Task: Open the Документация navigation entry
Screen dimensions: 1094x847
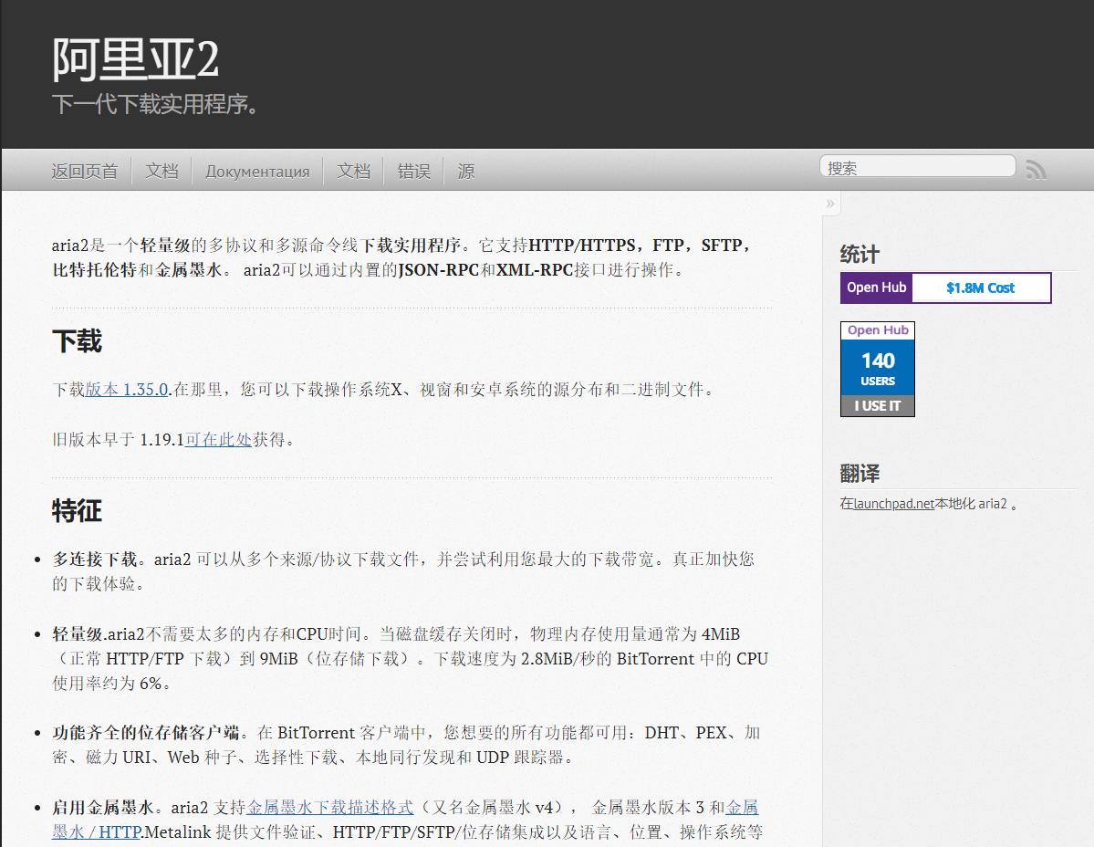Action: tap(257, 171)
